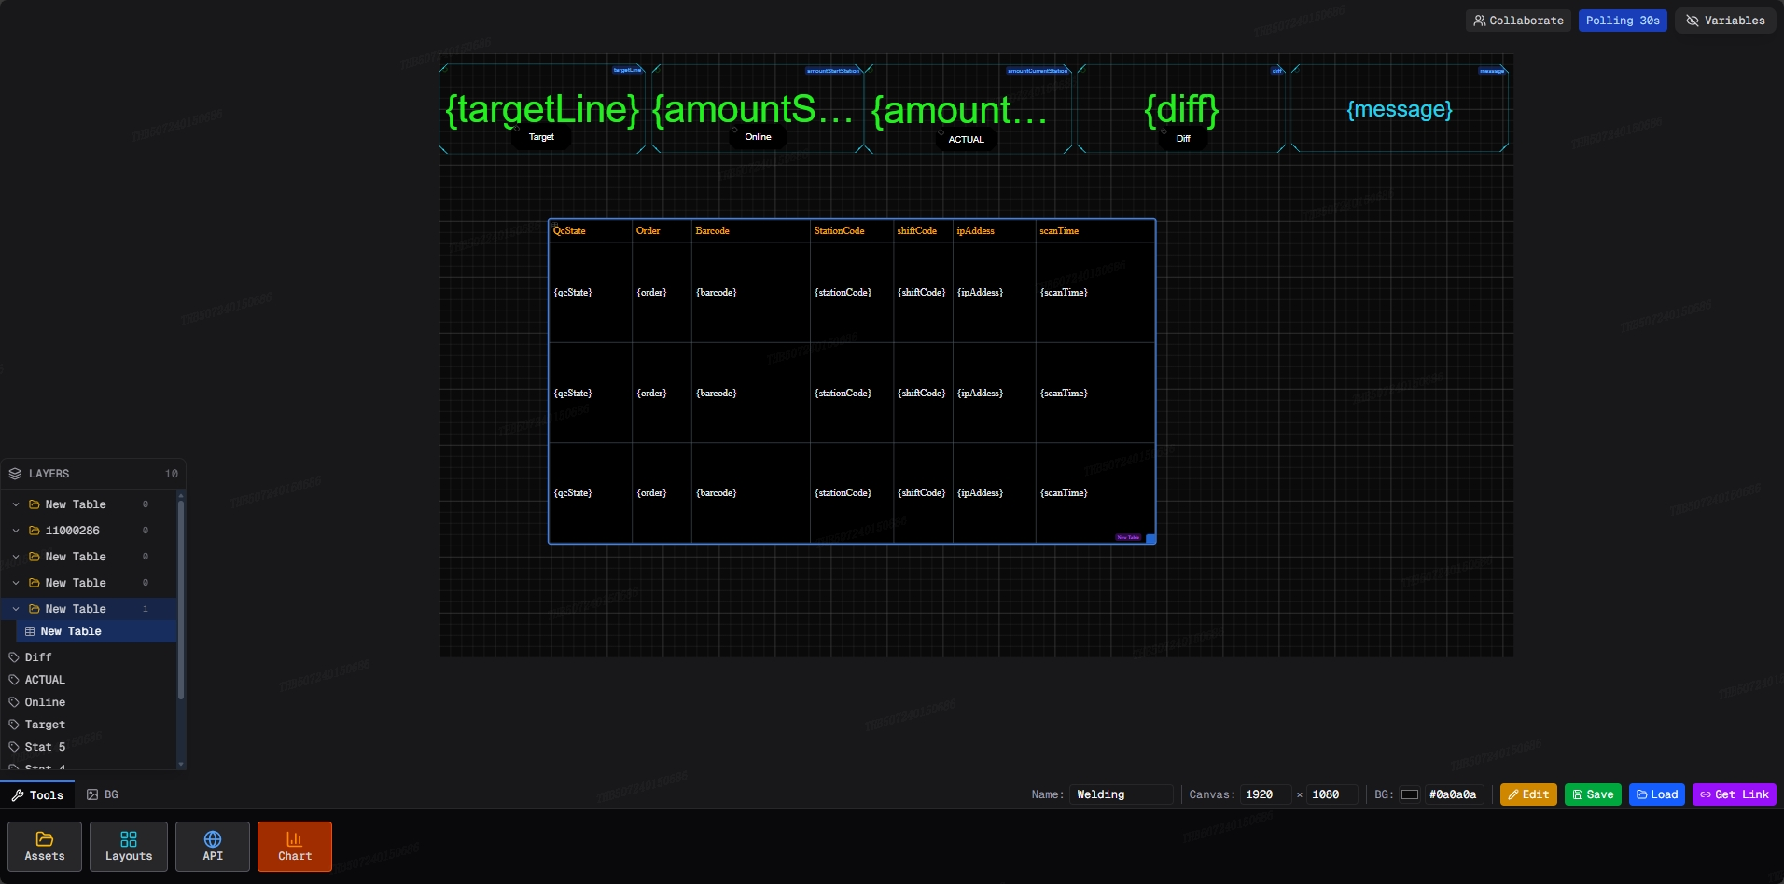
Task: Toggle Polling 30s
Action: (x=1623, y=21)
